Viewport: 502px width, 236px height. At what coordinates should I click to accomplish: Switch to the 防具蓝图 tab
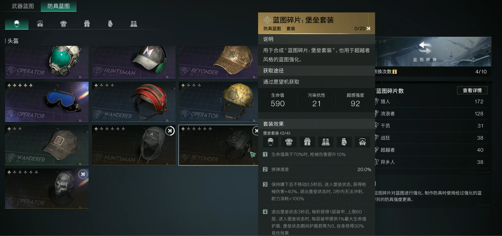(59, 6)
